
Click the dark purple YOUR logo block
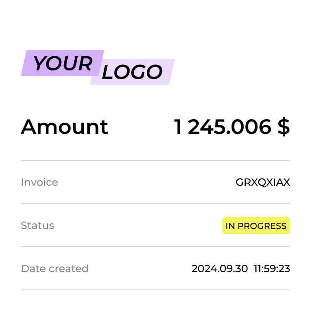click(x=62, y=63)
